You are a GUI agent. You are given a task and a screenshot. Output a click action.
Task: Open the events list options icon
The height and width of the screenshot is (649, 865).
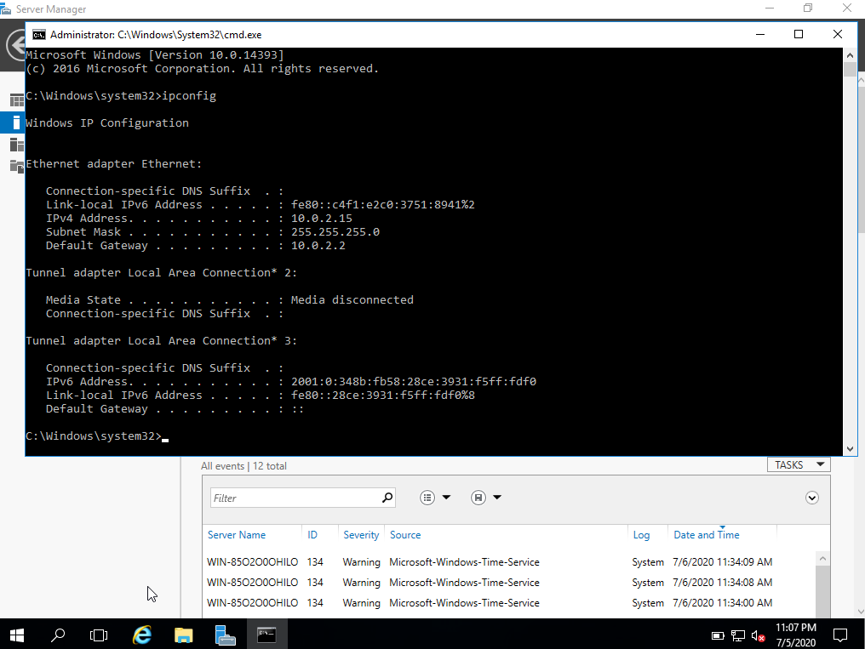tap(427, 498)
